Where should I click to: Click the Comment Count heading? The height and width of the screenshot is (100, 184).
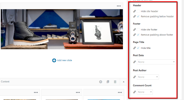pos(142,85)
